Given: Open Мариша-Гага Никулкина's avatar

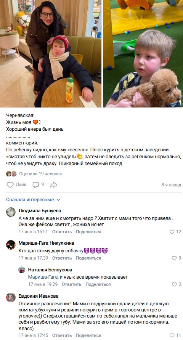Looking at the screenshot, I should [11, 245].
